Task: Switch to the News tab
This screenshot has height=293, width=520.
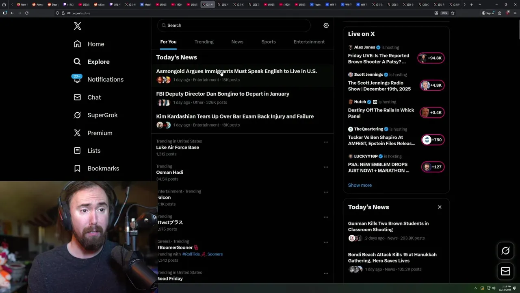Action: (x=237, y=42)
